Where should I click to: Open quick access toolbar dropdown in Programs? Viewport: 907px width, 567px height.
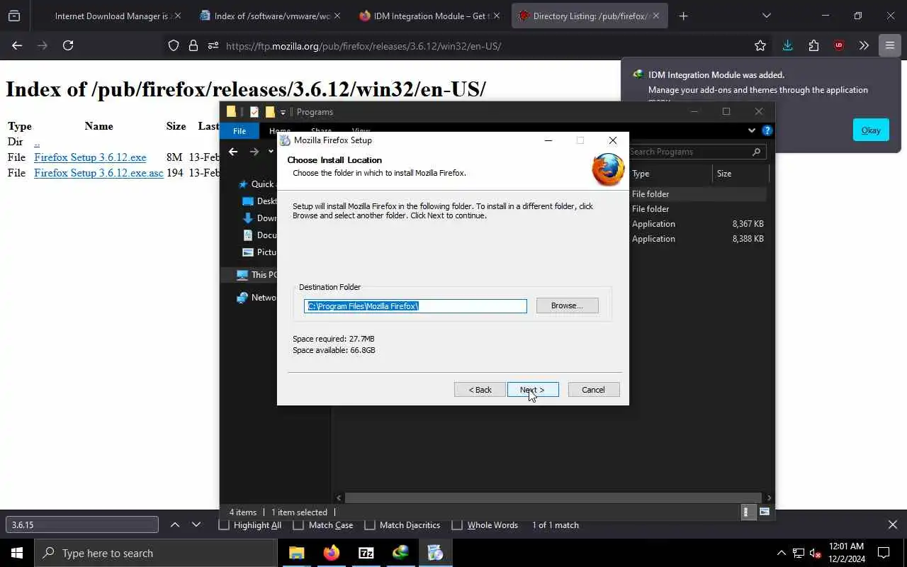[x=283, y=112]
